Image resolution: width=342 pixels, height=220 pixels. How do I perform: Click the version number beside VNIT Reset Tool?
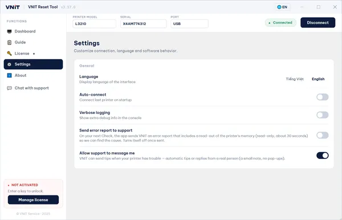(x=68, y=7)
